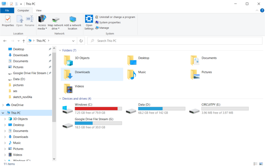Open the File tab

tap(7, 11)
